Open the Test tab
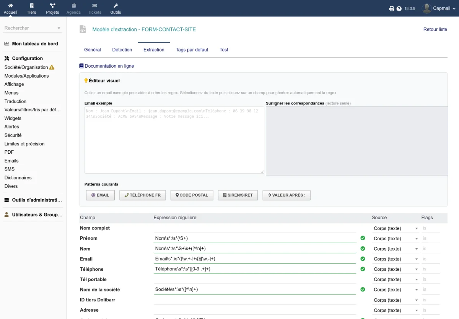 (224, 50)
